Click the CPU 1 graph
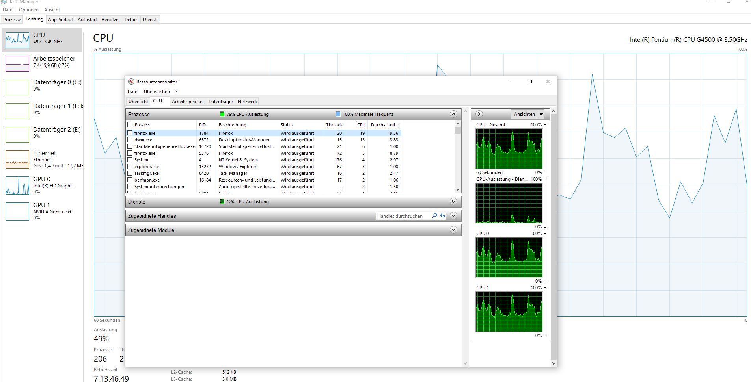The width and height of the screenshot is (751, 382). click(x=509, y=312)
